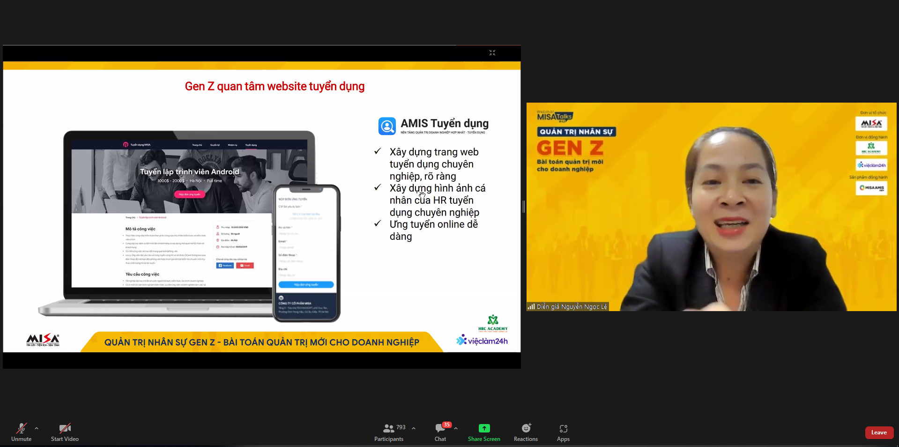Open the Participants panel
Viewport: 899px width, 447px height.
388,432
